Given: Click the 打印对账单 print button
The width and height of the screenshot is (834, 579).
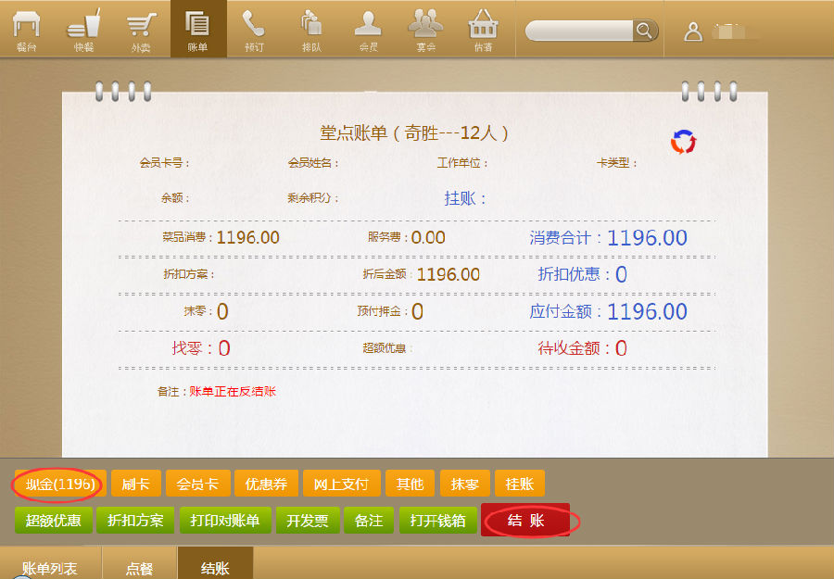Looking at the screenshot, I should click(x=225, y=521).
